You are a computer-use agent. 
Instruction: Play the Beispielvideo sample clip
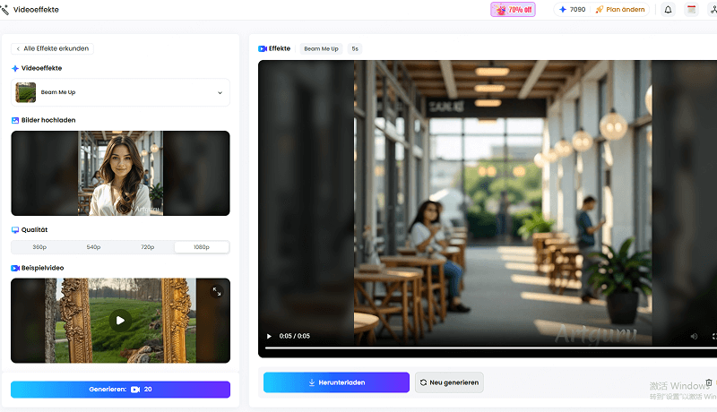pyautogui.click(x=120, y=320)
